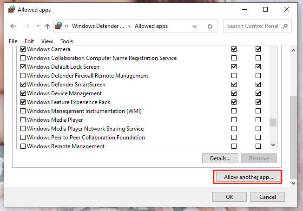Uncheck Windows Default Lock Screen
Viewport: 303px width, 211px height.
[x=23, y=66]
